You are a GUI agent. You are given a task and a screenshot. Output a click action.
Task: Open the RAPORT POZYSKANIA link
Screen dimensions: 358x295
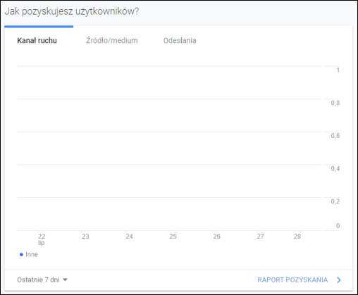pos(292,280)
